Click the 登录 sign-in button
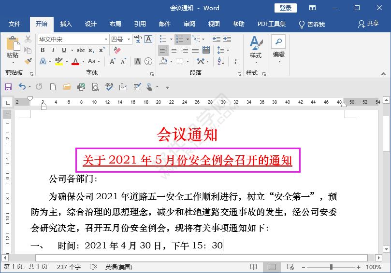Image resolution: width=391 pixels, height=273 pixels. [286, 8]
